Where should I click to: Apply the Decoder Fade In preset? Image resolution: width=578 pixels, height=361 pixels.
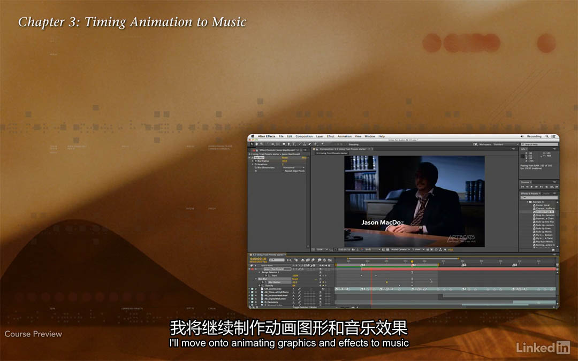(544, 212)
